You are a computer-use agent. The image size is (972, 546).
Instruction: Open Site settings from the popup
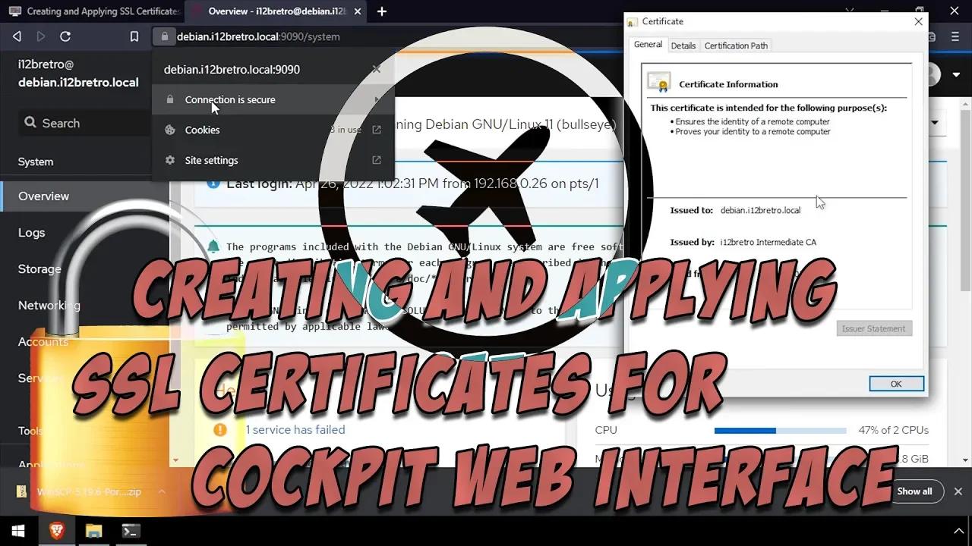[211, 160]
